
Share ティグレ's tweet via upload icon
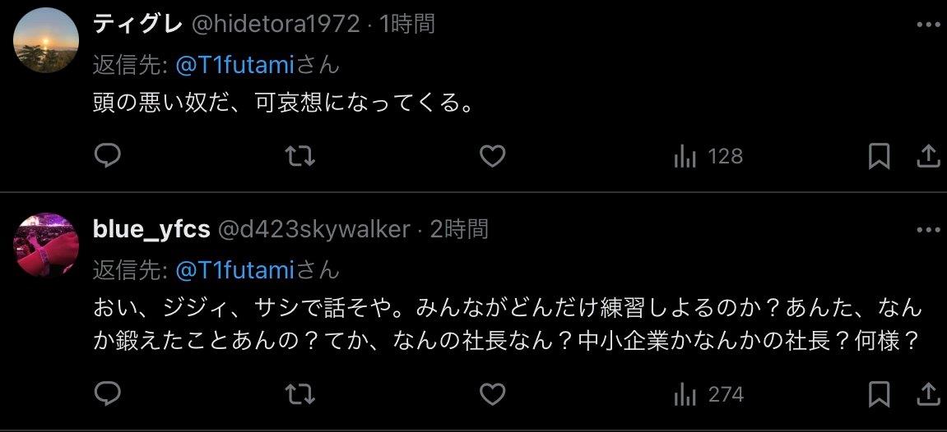pos(927,157)
